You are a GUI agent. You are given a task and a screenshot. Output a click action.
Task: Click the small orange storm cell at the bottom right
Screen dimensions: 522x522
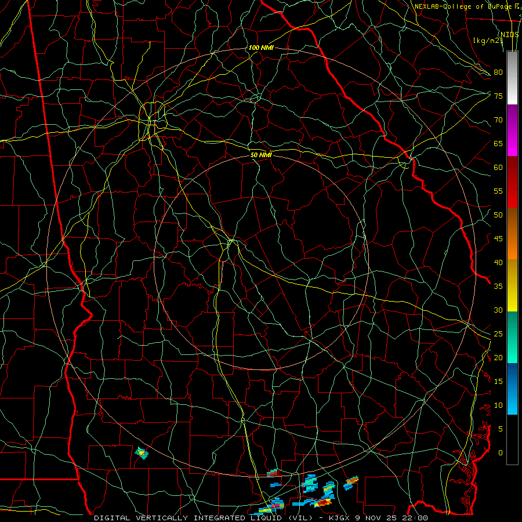coord(351,482)
